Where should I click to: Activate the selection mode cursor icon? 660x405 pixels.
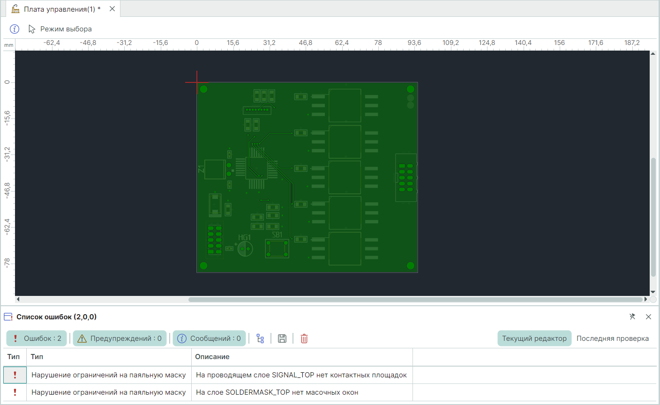pyautogui.click(x=32, y=29)
